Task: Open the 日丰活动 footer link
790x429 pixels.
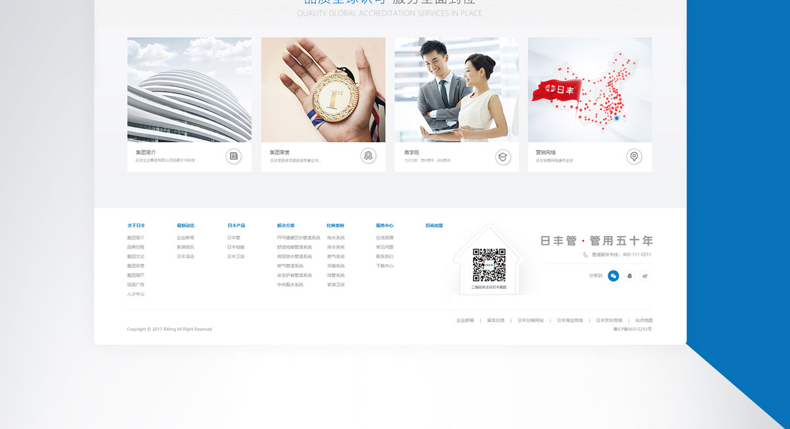Action: [186, 257]
